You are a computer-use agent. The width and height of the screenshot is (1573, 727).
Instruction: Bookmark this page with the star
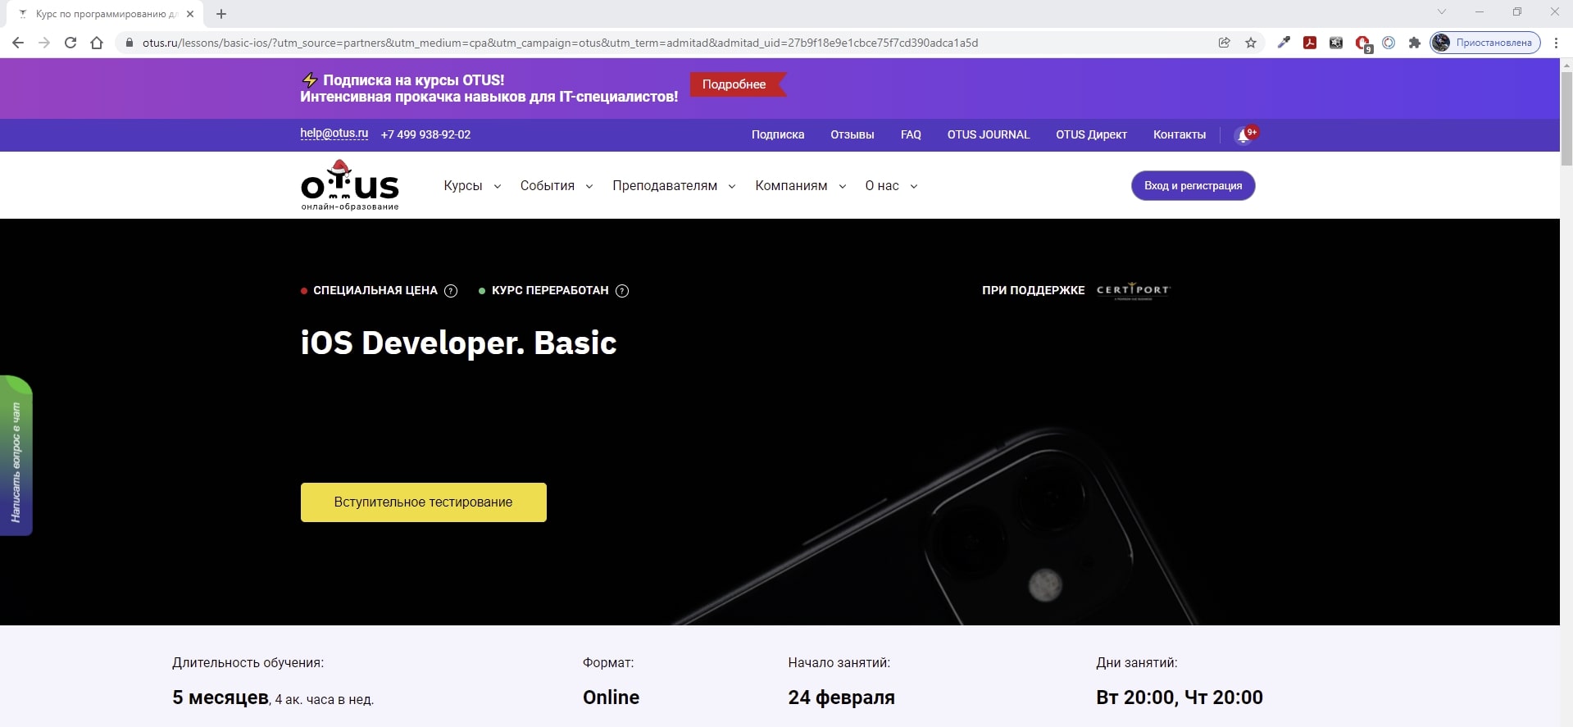point(1251,43)
